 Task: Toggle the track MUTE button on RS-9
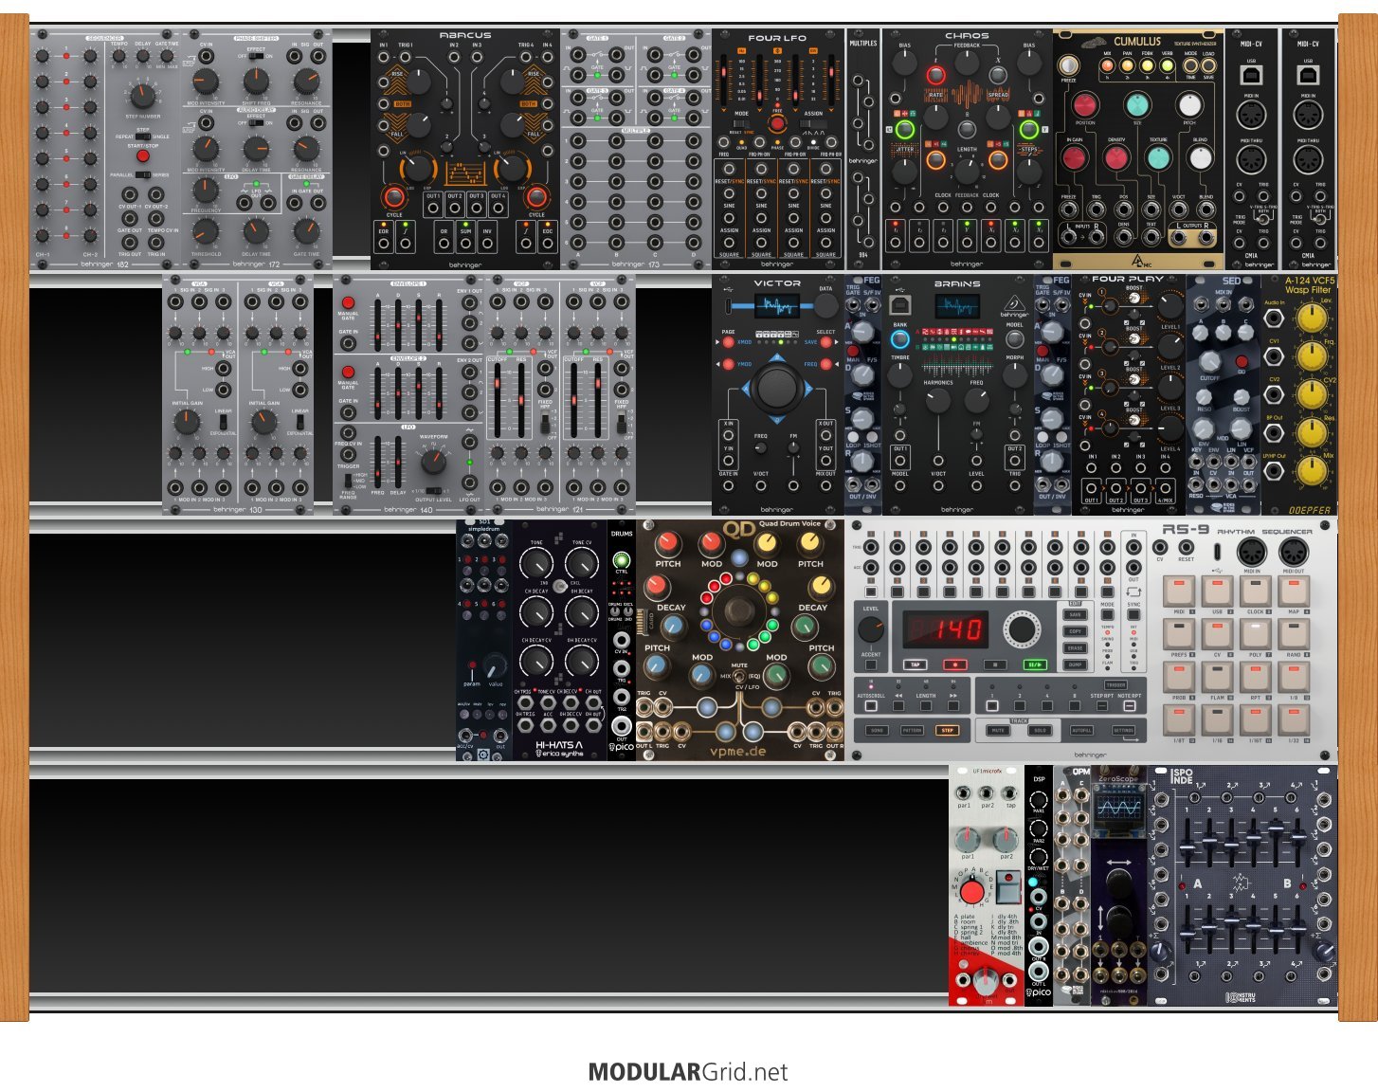997,731
